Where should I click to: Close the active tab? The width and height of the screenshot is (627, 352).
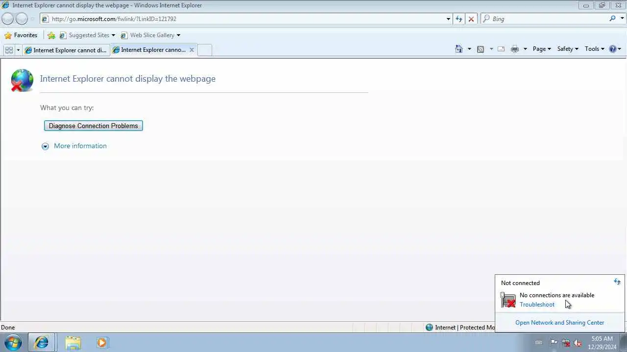tap(192, 50)
